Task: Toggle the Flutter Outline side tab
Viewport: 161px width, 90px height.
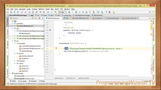Action: 153,50
